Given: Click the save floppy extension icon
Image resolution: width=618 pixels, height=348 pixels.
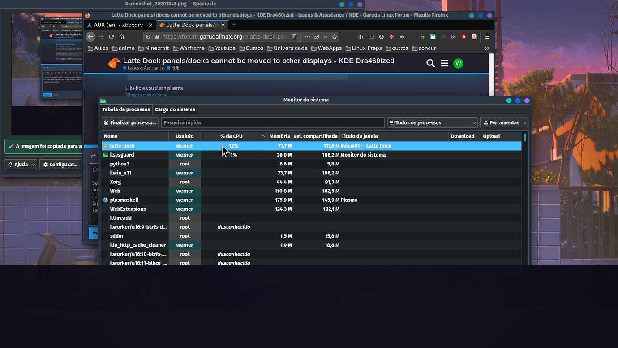Looking at the screenshot, I should tap(433, 37).
